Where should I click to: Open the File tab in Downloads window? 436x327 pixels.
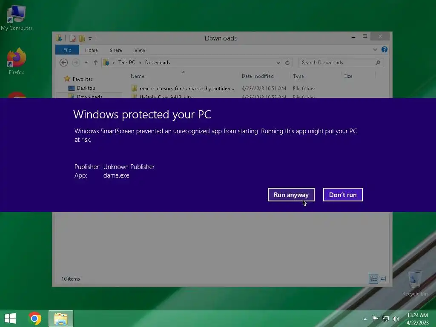[67, 50]
